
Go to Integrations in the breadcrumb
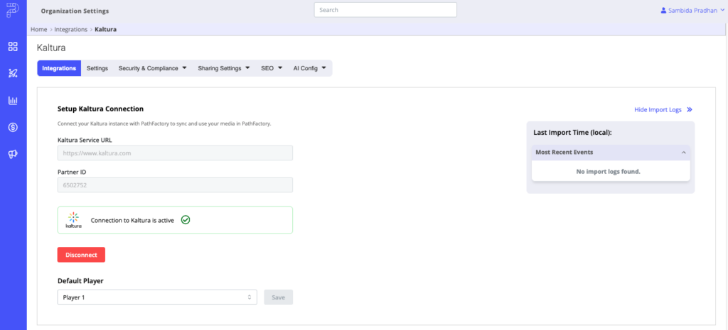[70, 29]
